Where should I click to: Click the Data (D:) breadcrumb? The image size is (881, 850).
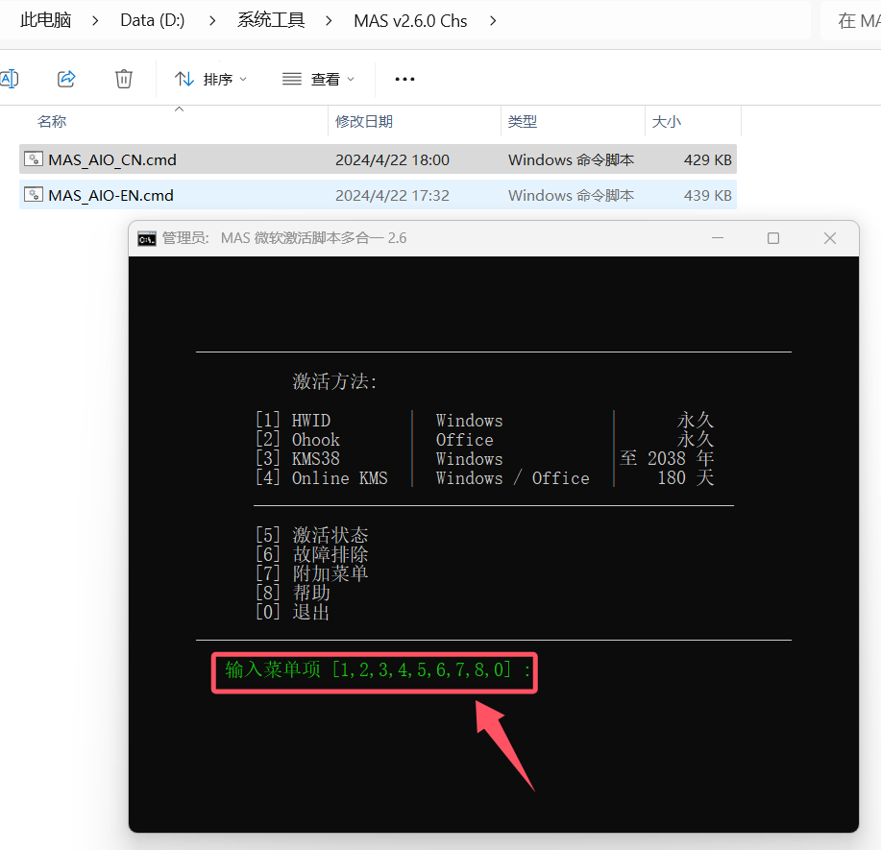pyautogui.click(x=152, y=21)
